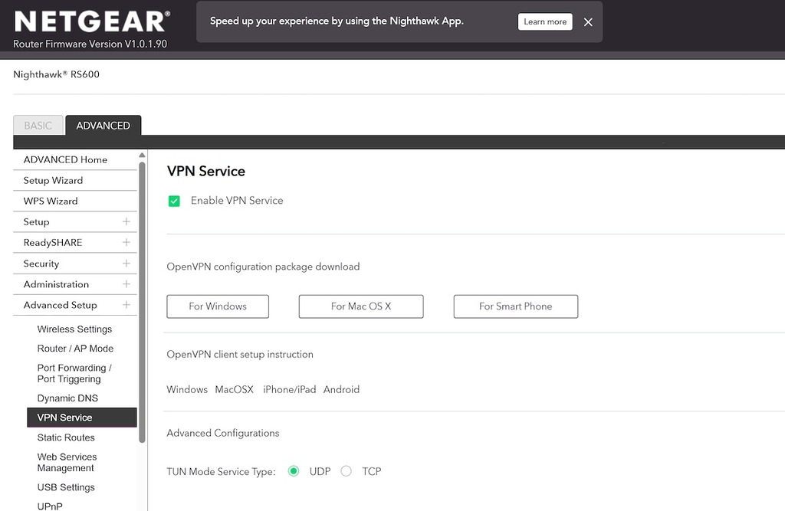
Task: Open Static Routes settings
Action: click(x=66, y=437)
